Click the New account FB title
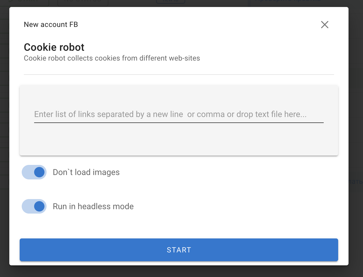This screenshot has height=277, width=363. 51,24
